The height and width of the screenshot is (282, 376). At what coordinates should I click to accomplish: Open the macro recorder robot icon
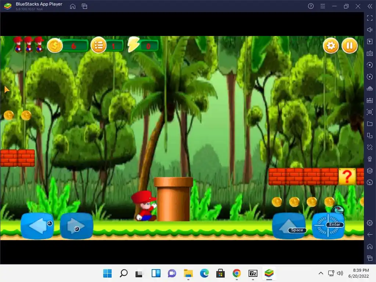point(370,88)
